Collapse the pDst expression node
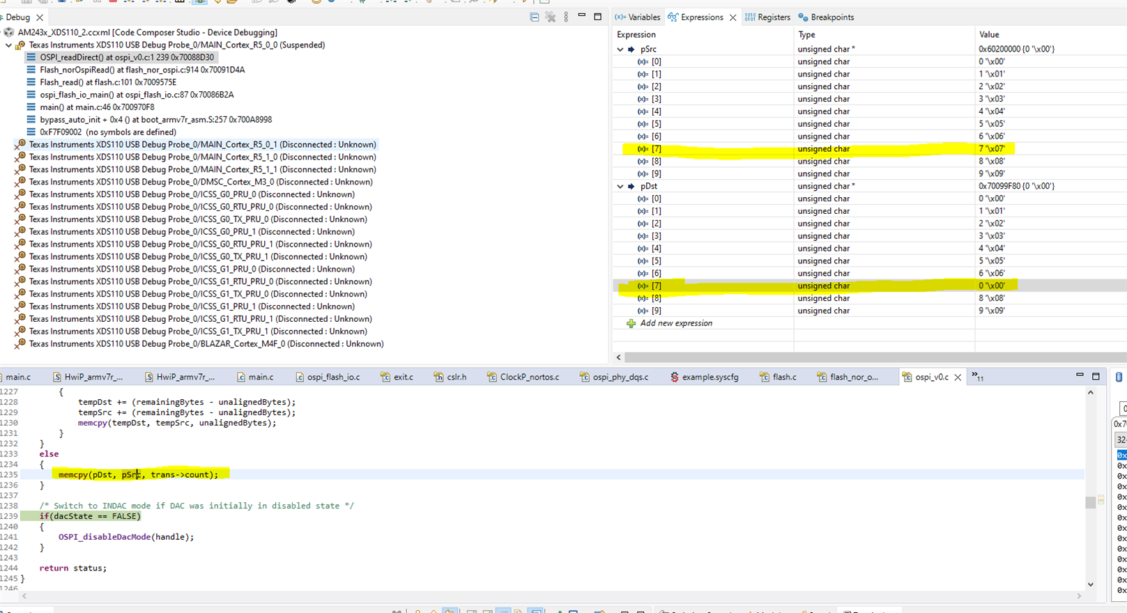Screen dimensions: 1127x613 620,187
